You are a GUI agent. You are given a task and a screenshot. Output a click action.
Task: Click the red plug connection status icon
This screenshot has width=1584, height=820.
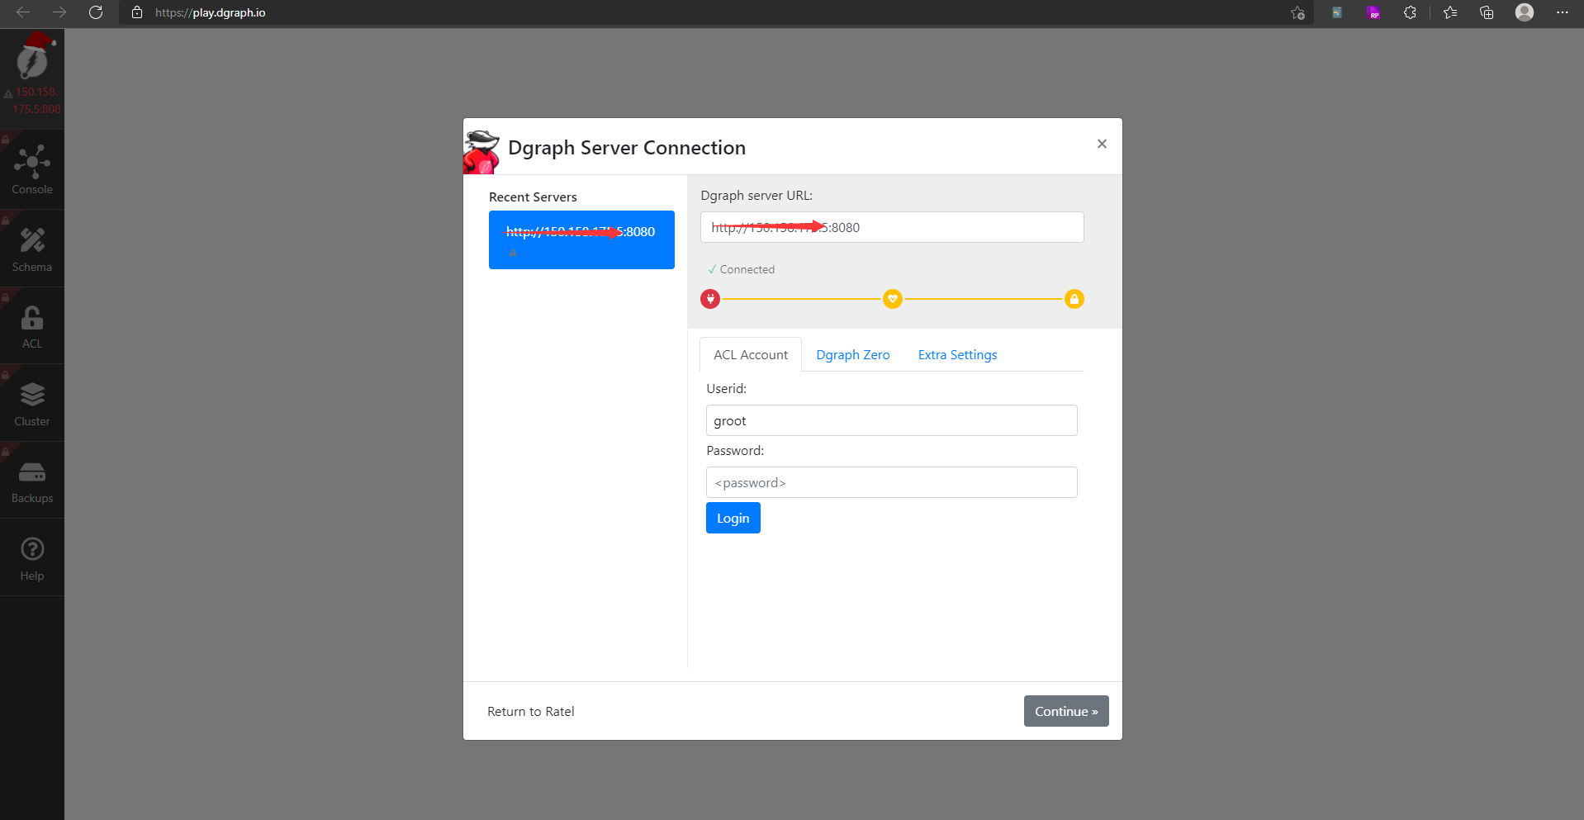[710, 299]
